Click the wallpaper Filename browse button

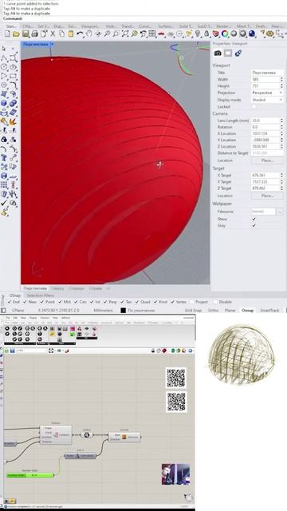280,212
